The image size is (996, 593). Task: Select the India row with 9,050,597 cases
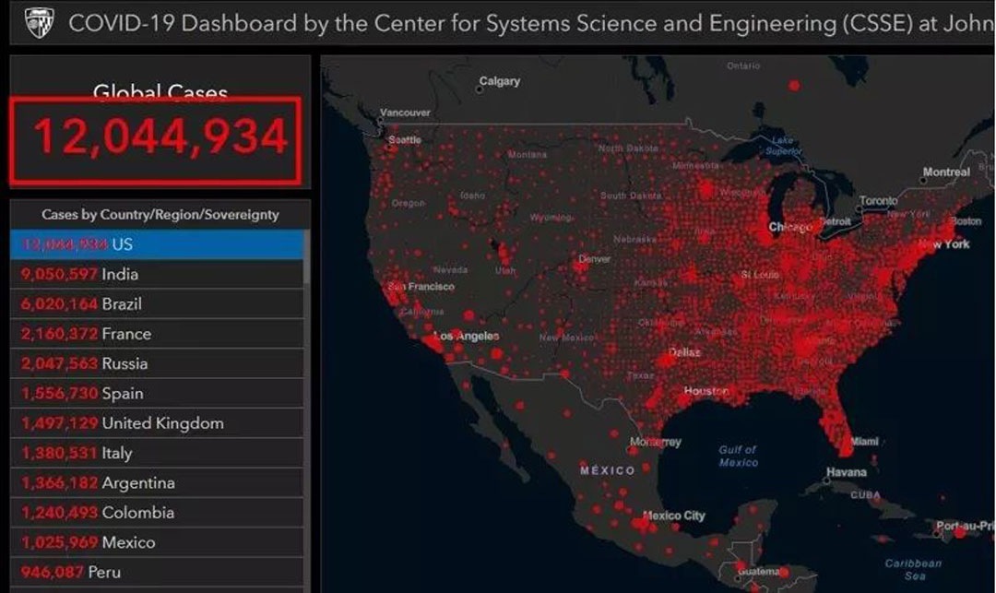[157, 274]
